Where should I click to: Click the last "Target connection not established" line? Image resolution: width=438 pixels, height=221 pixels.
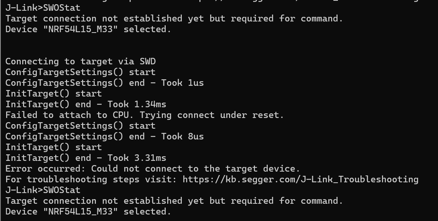tap(174, 201)
